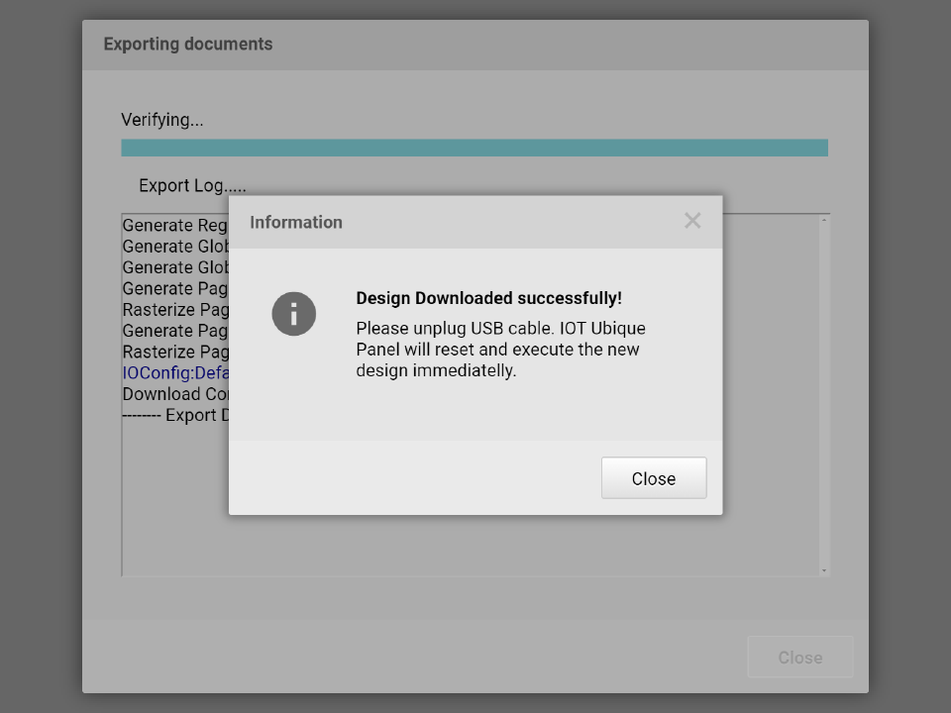The image size is (951, 713).
Task: Click the Export Log label
Action: (193, 185)
